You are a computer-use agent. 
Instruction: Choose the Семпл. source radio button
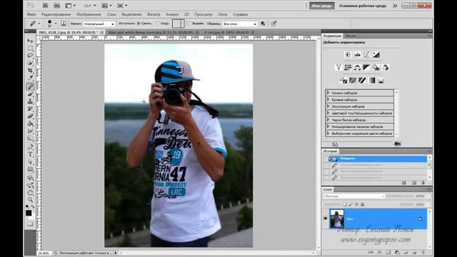point(139,24)
